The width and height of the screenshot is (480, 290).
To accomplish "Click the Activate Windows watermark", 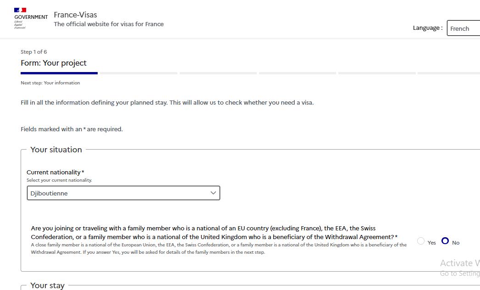I will pos(459,263).
